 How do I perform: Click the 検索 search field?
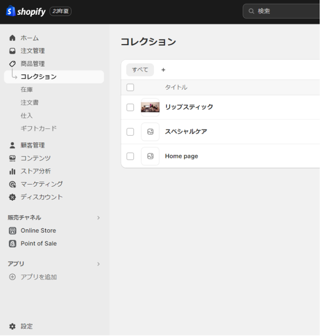284,11
